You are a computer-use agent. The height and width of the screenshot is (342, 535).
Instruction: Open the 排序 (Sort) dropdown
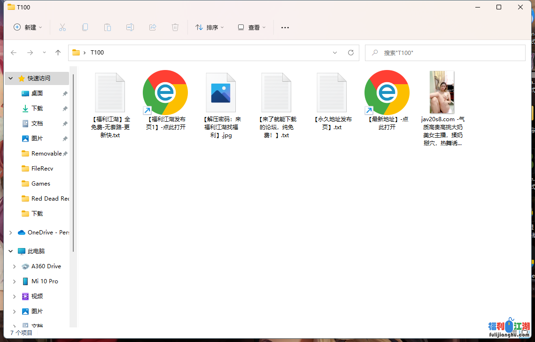tap(209, 28)
